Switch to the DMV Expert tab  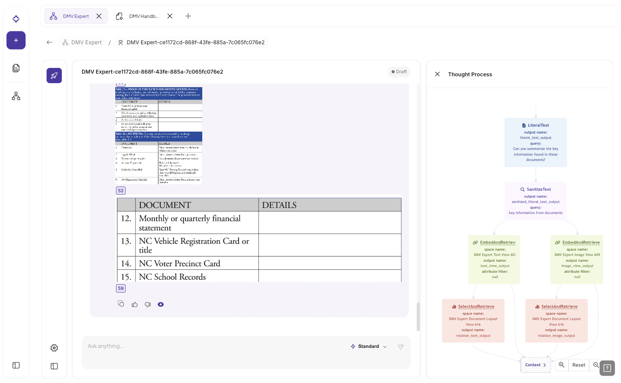[76, 16]
